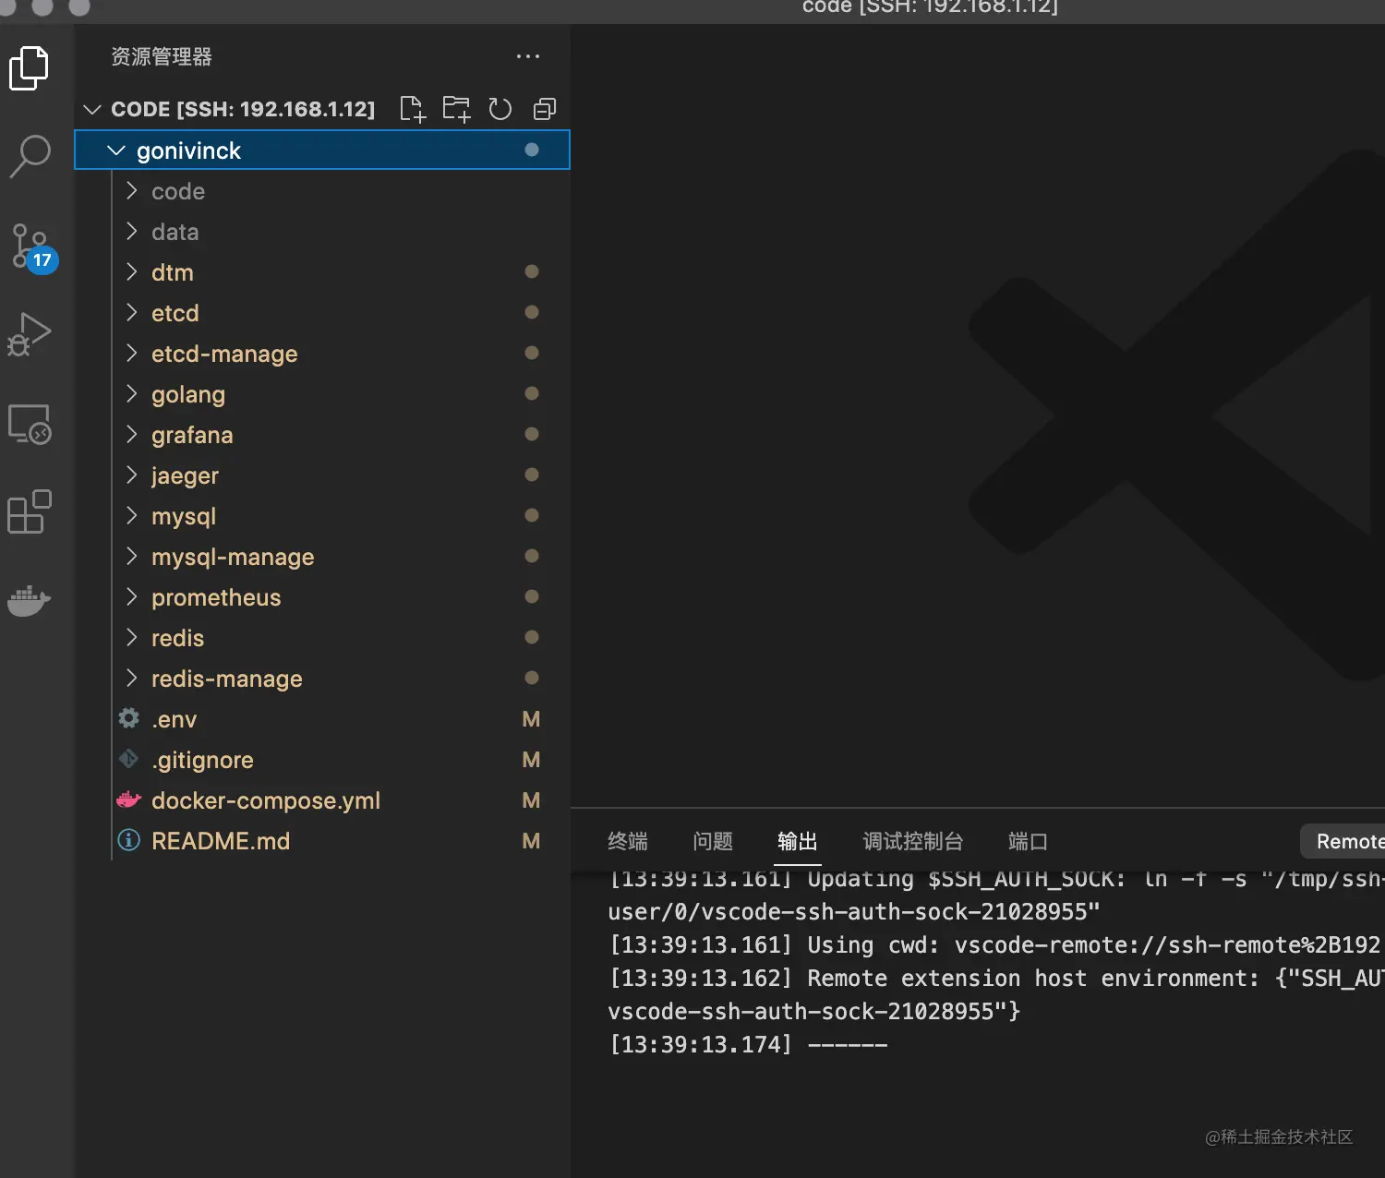Expand the redis folder

(x=131, y=638)
